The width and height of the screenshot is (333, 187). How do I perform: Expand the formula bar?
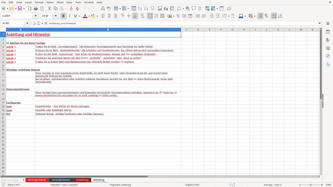[320, 24]
